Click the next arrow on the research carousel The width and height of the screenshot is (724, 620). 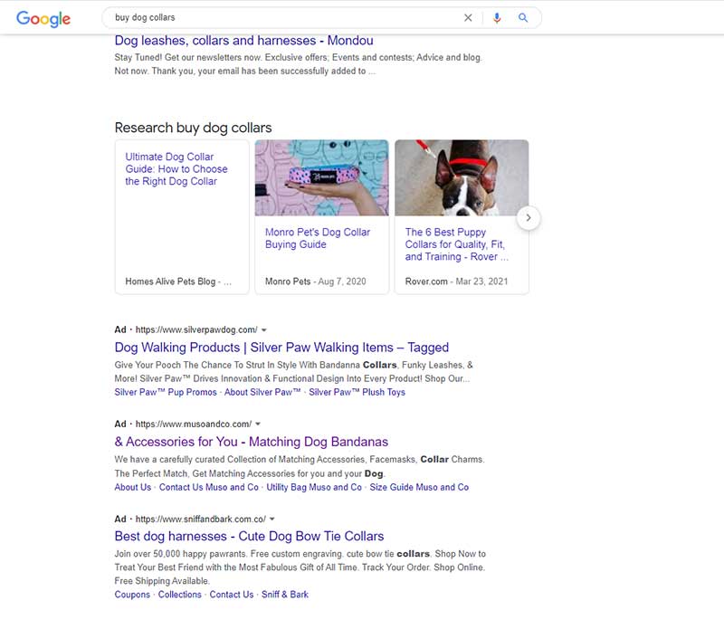[529, 218]
